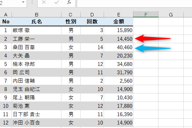The height and width of the screenshot is (128, 192).
Task: Click No cell '10' for 菊池 薫
Action: click(6, 106)
